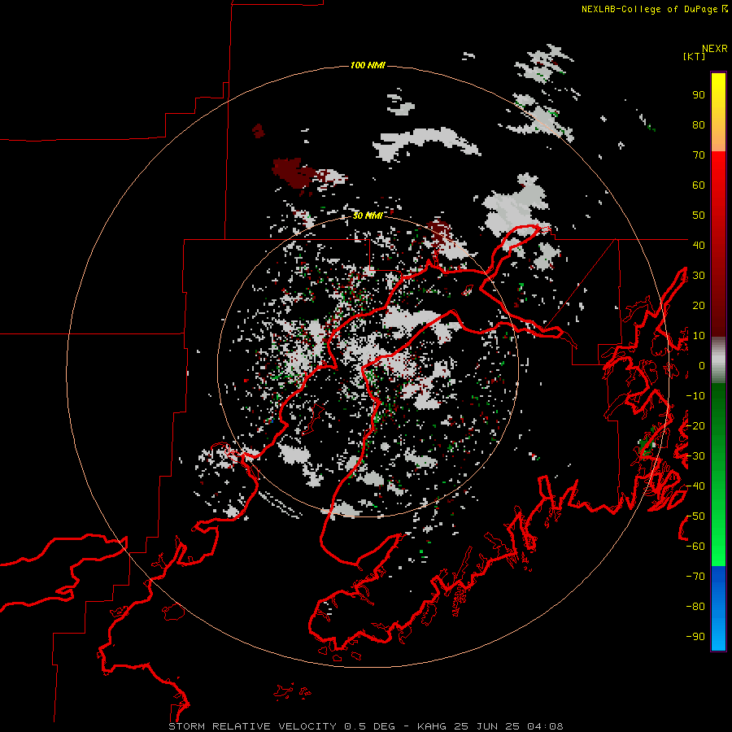Viewport: 732px width, 732px height.
Task: Select the 100 NMI range ring label
Action: (368, 65)
